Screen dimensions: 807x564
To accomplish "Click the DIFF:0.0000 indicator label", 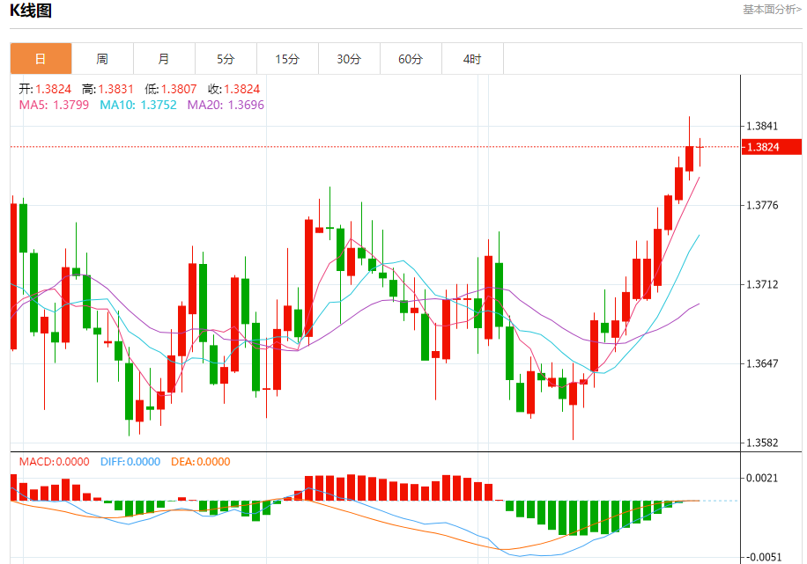I will (x=130, y=462).
